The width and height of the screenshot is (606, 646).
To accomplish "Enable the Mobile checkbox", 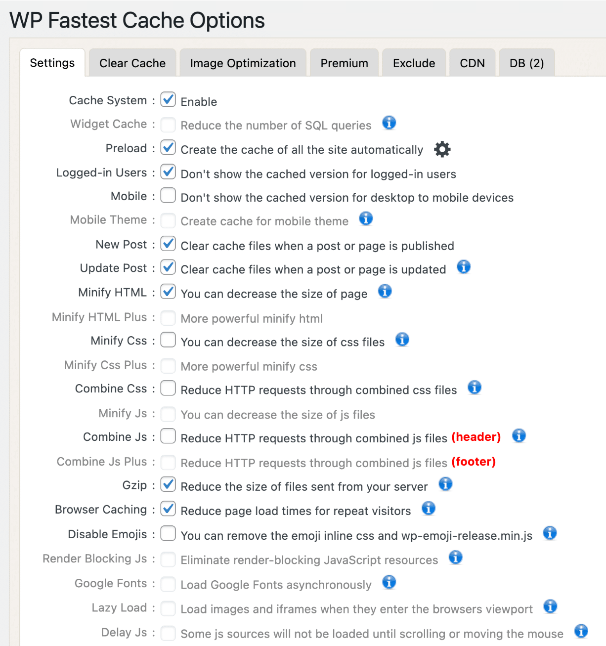I will 168,195.
